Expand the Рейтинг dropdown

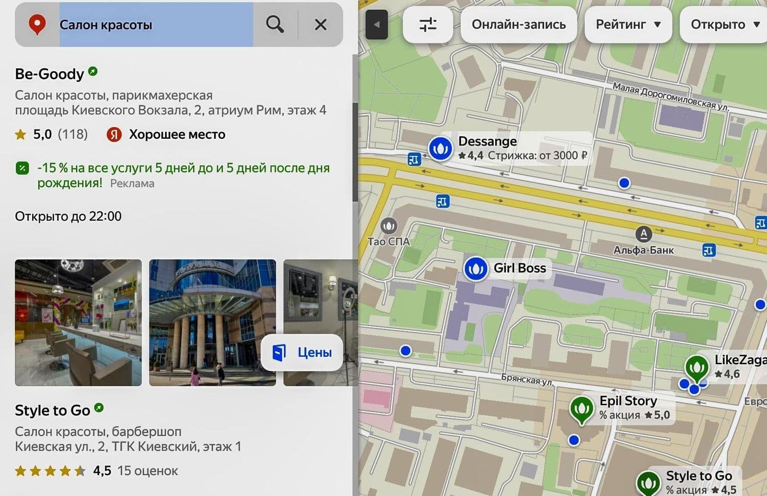pyautogui.click(x=628, y=24)
